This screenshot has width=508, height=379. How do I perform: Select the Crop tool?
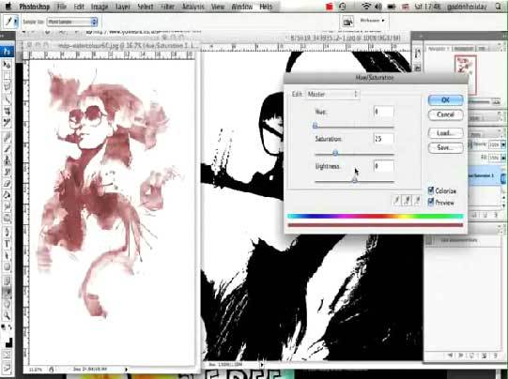(x=7, y=111)
